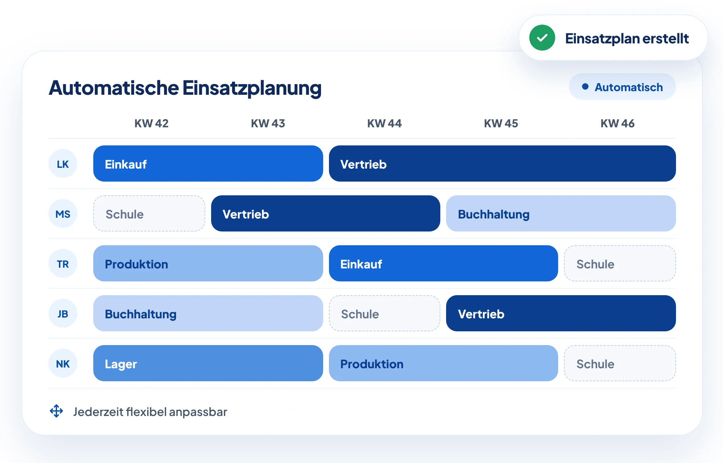Screen dimensions: 723x463
Task: Click the Schule block in MS row
Action: click(x=149, y=213)
